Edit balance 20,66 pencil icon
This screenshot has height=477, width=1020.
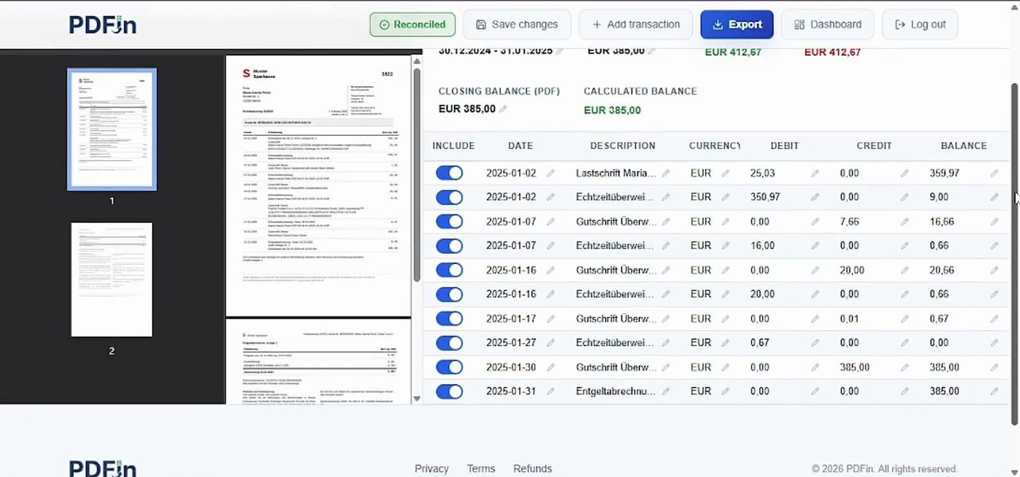coord(994,270)
